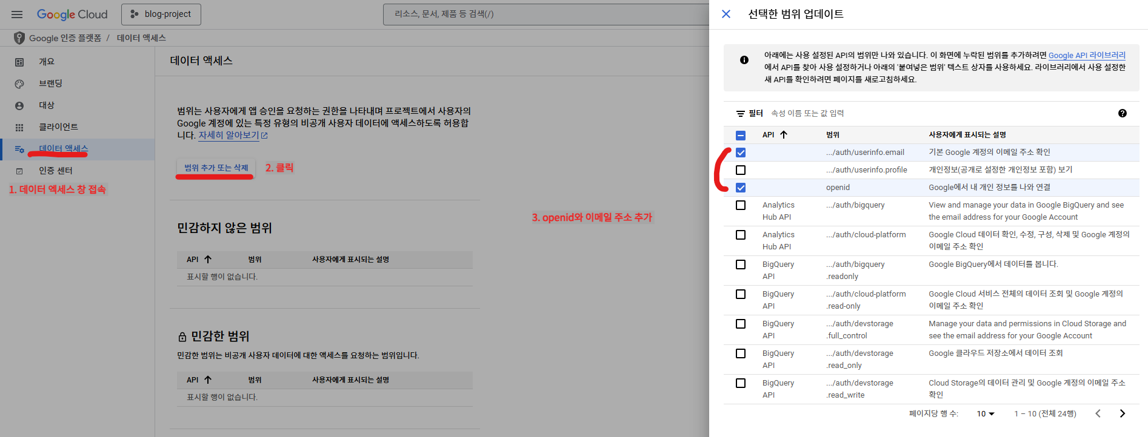Check Analytics Hub API bigquery scope checkbox
The width and height of the screenshot is (1148, 437).
741,205
